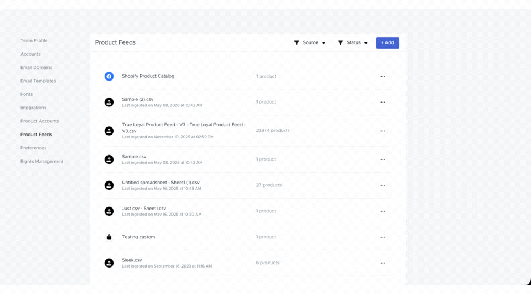The image size is (531, 294).
Task: Click '1 product' in Shopify Product Catalog row
Action: 266,77
